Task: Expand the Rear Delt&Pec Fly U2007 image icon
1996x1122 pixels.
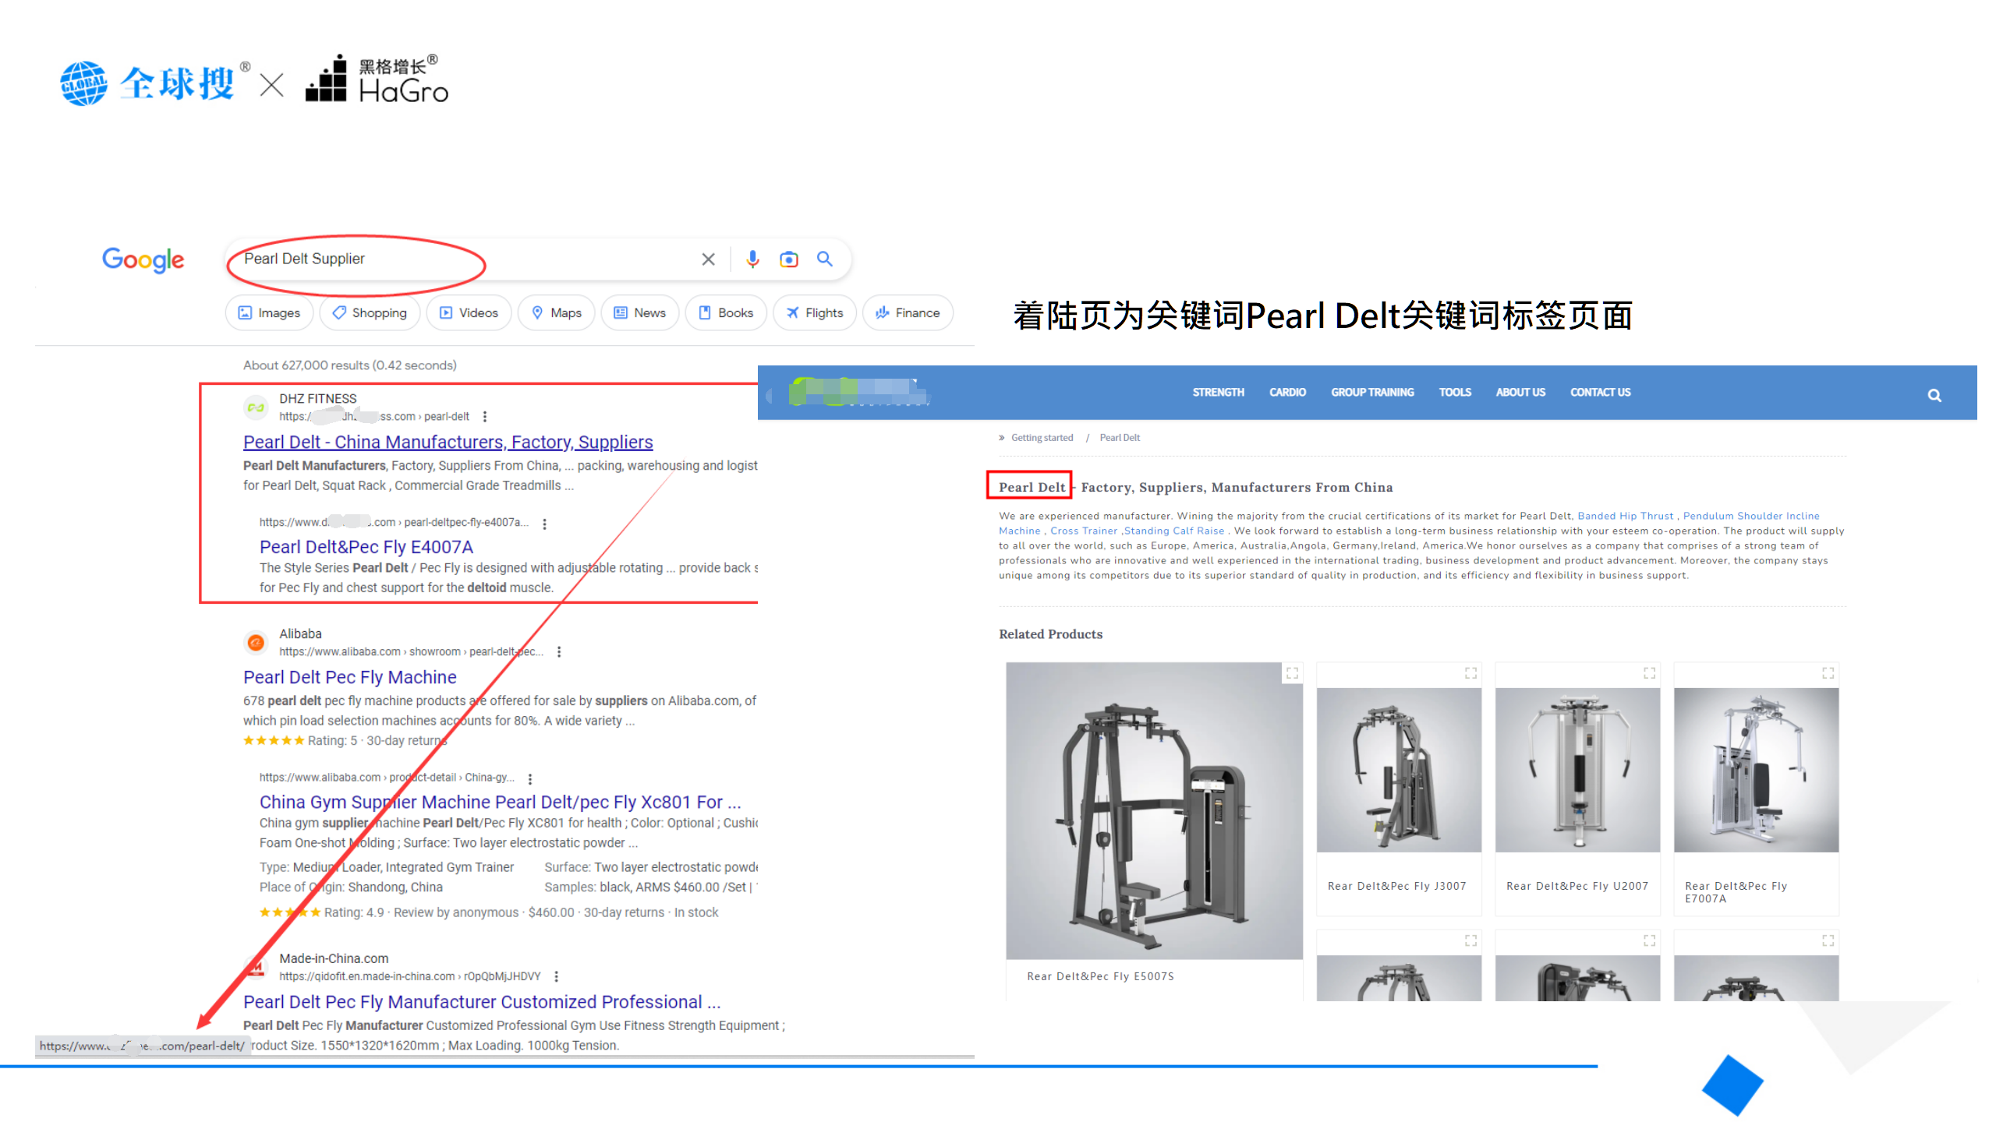Action: tap(1649, 673)
